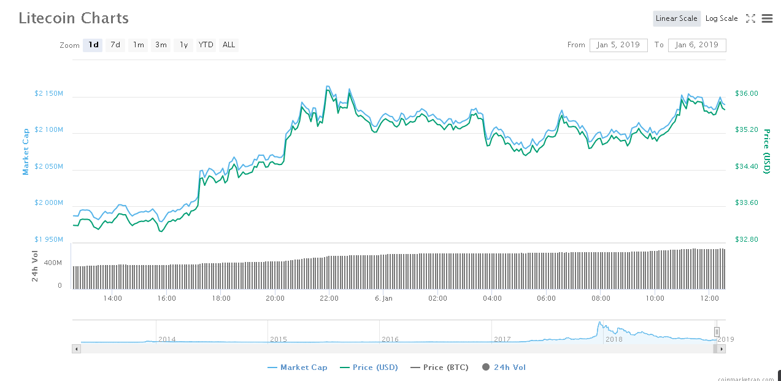Choose the 1y zoom option
The image size is (781, 381).
point(183,45)
